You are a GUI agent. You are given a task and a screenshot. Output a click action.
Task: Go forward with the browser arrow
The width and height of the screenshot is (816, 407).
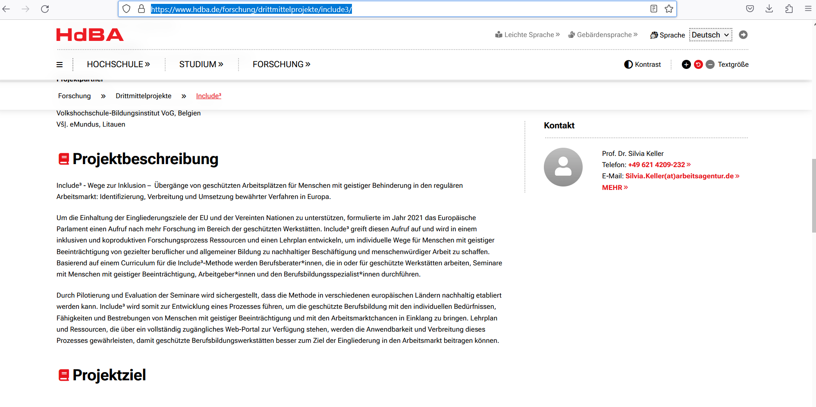25,9
